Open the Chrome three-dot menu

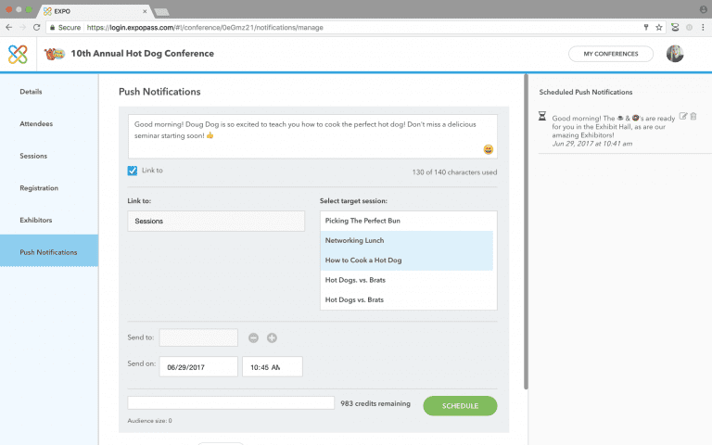[x=702, y=28]
